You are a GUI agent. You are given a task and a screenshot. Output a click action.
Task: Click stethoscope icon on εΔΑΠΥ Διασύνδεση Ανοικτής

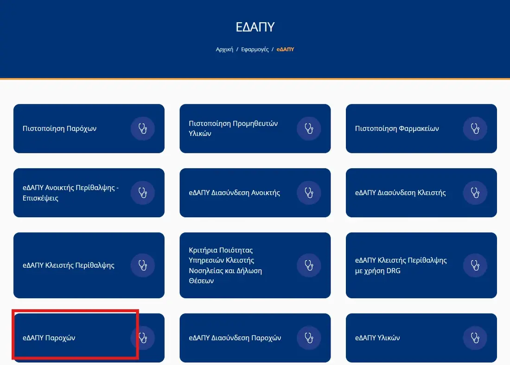click(309, 192)
